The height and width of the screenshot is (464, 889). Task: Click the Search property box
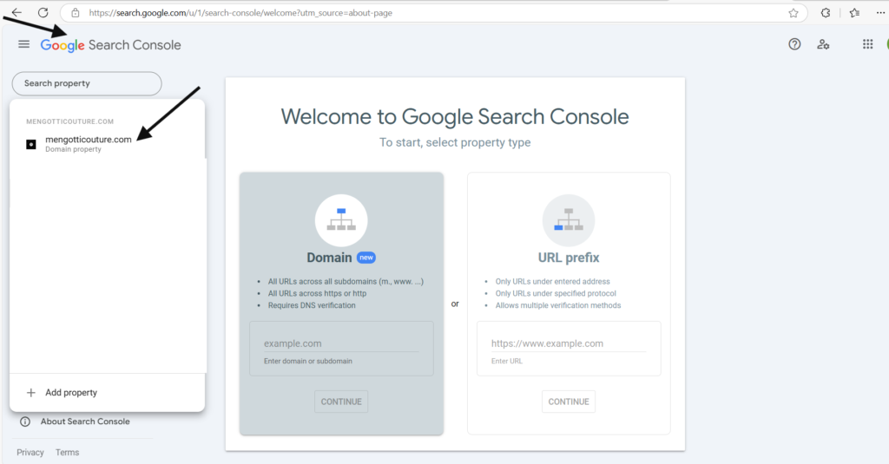pos(87,83)
